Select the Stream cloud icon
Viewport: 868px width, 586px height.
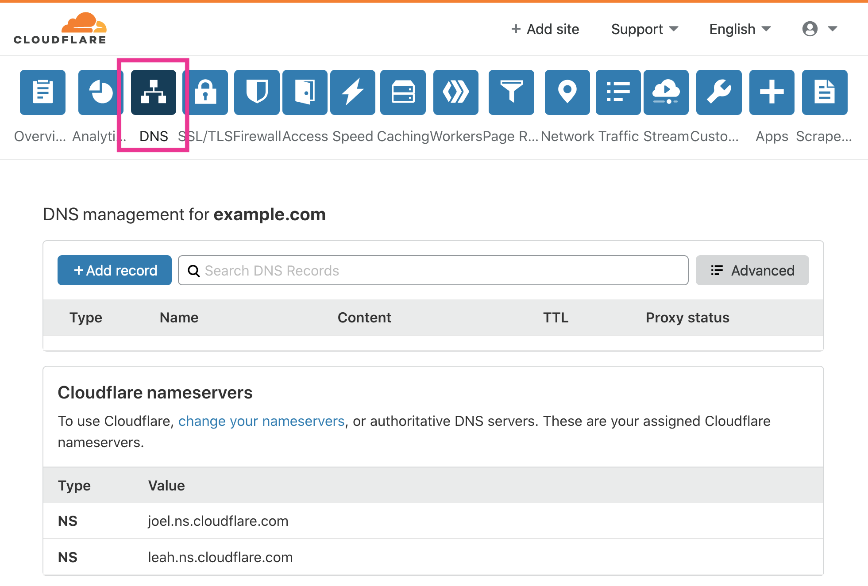666,92
